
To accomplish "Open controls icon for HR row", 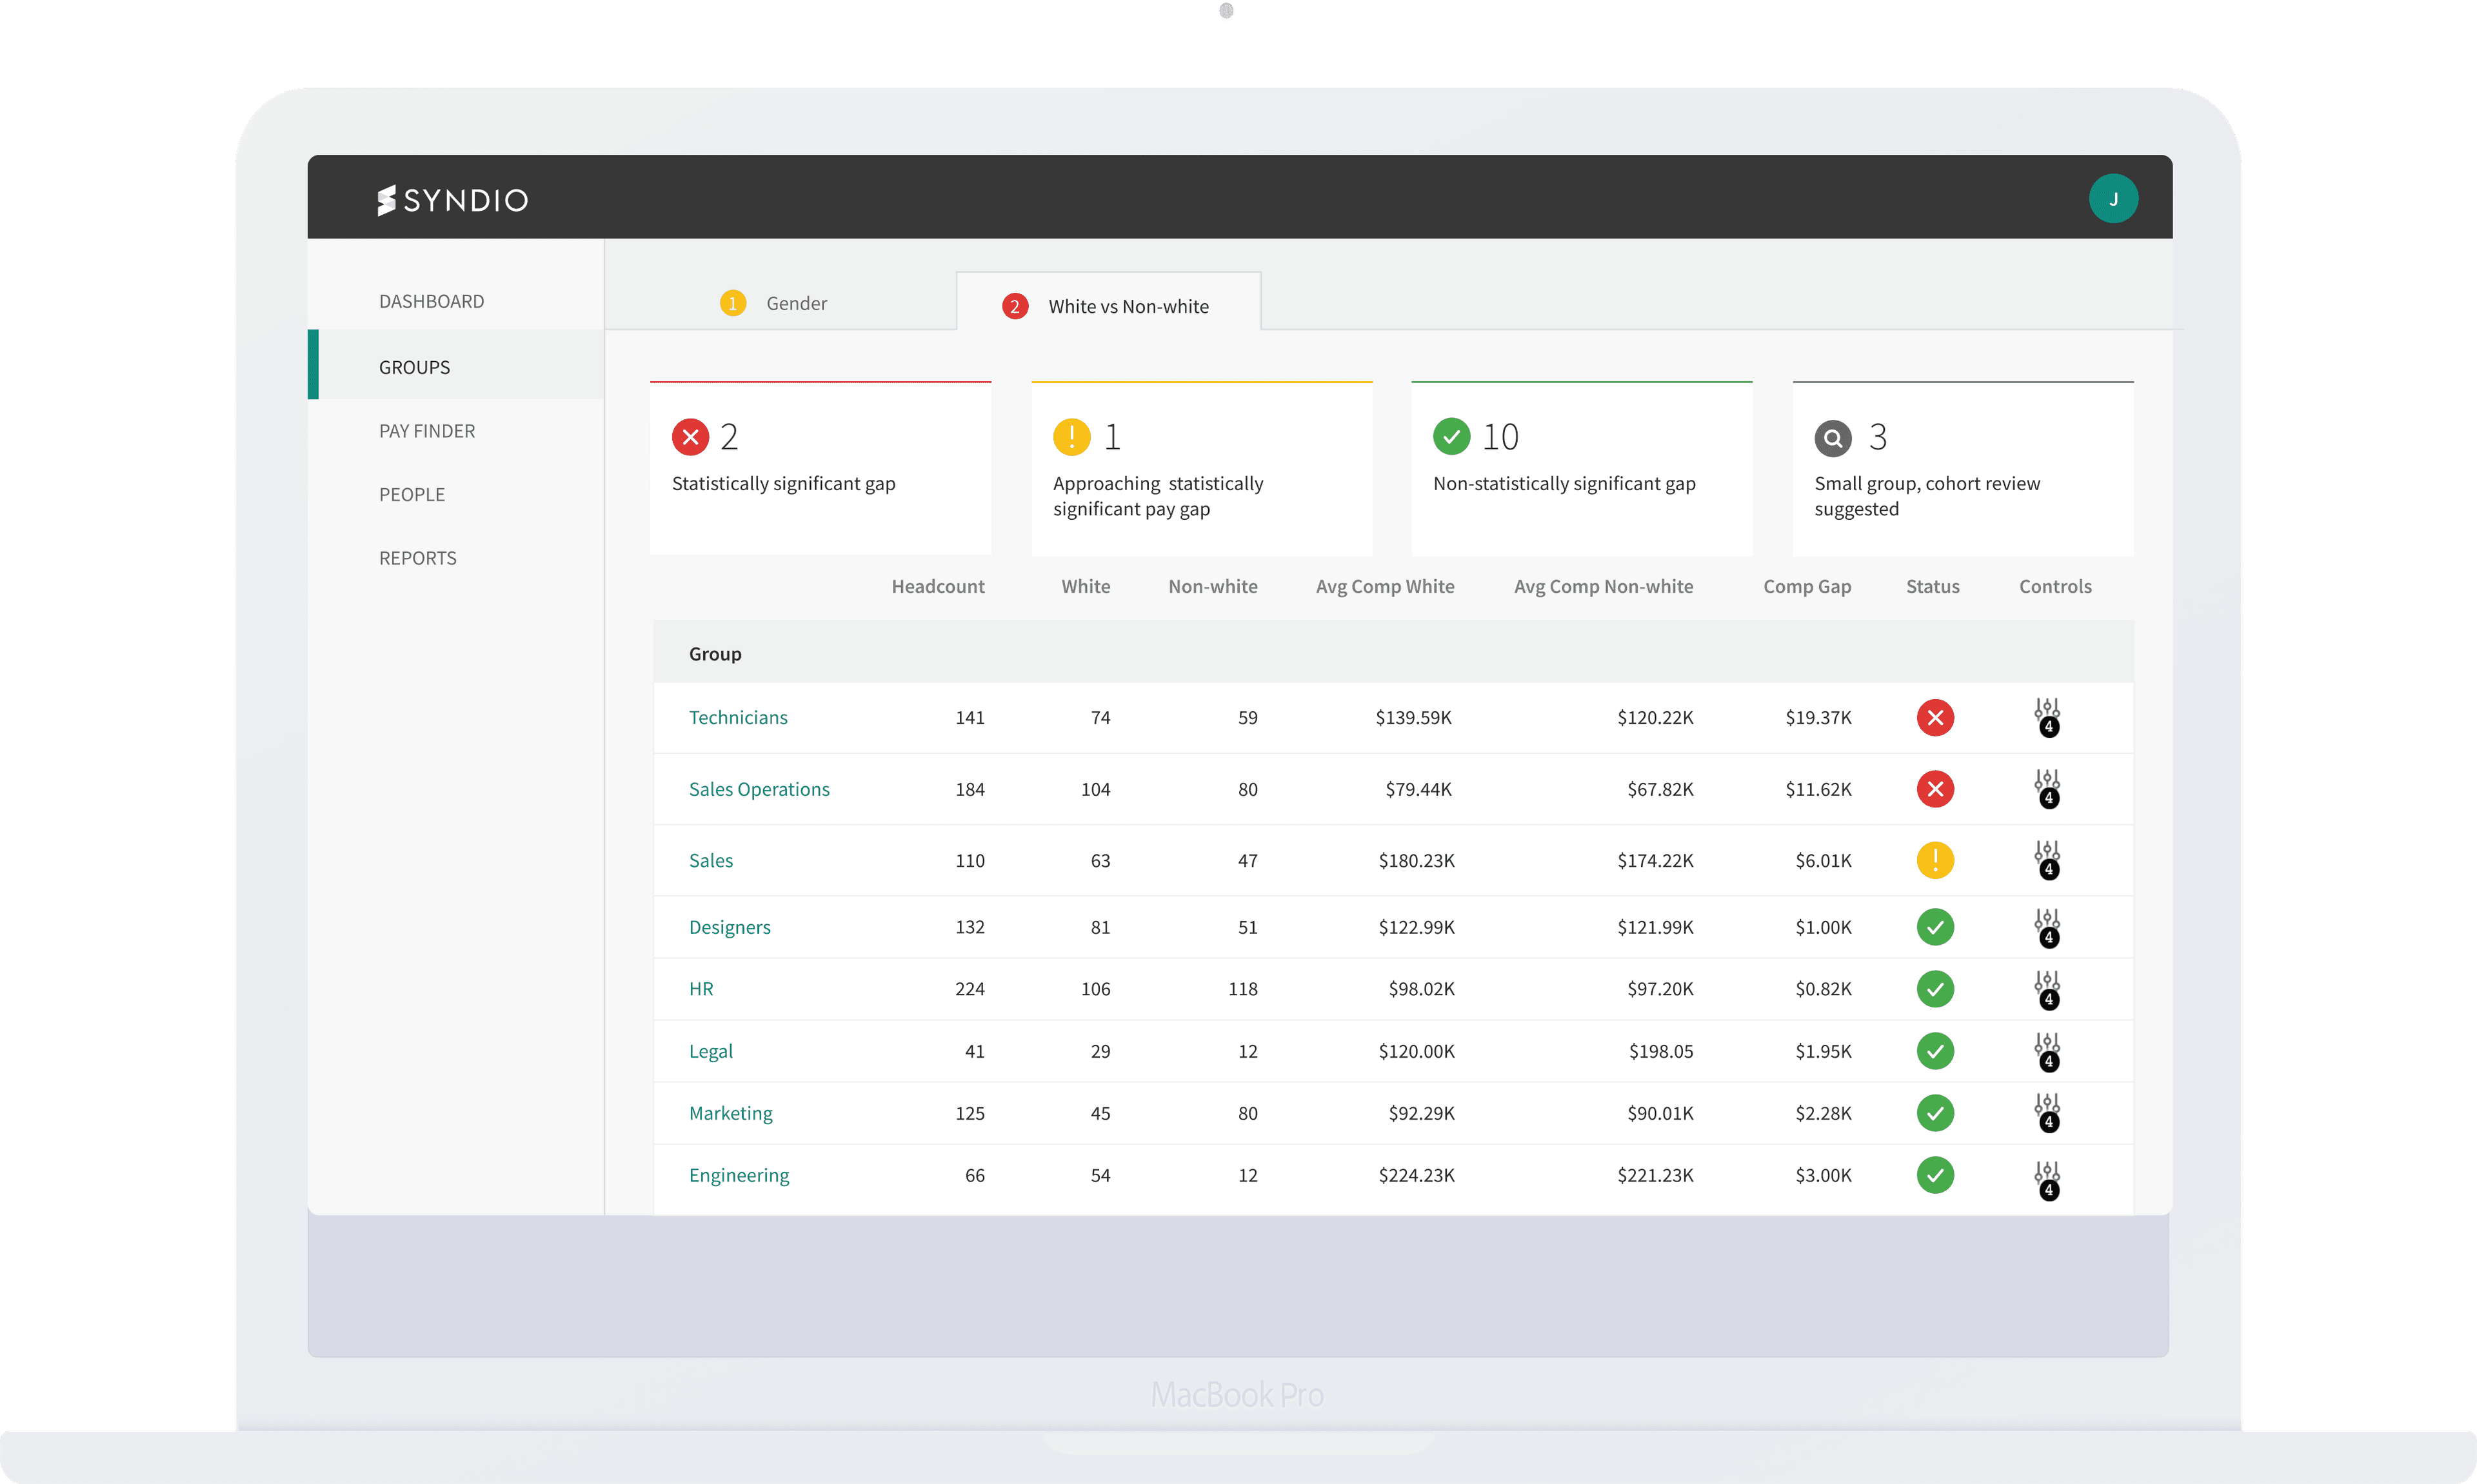I will [2046, 989].
